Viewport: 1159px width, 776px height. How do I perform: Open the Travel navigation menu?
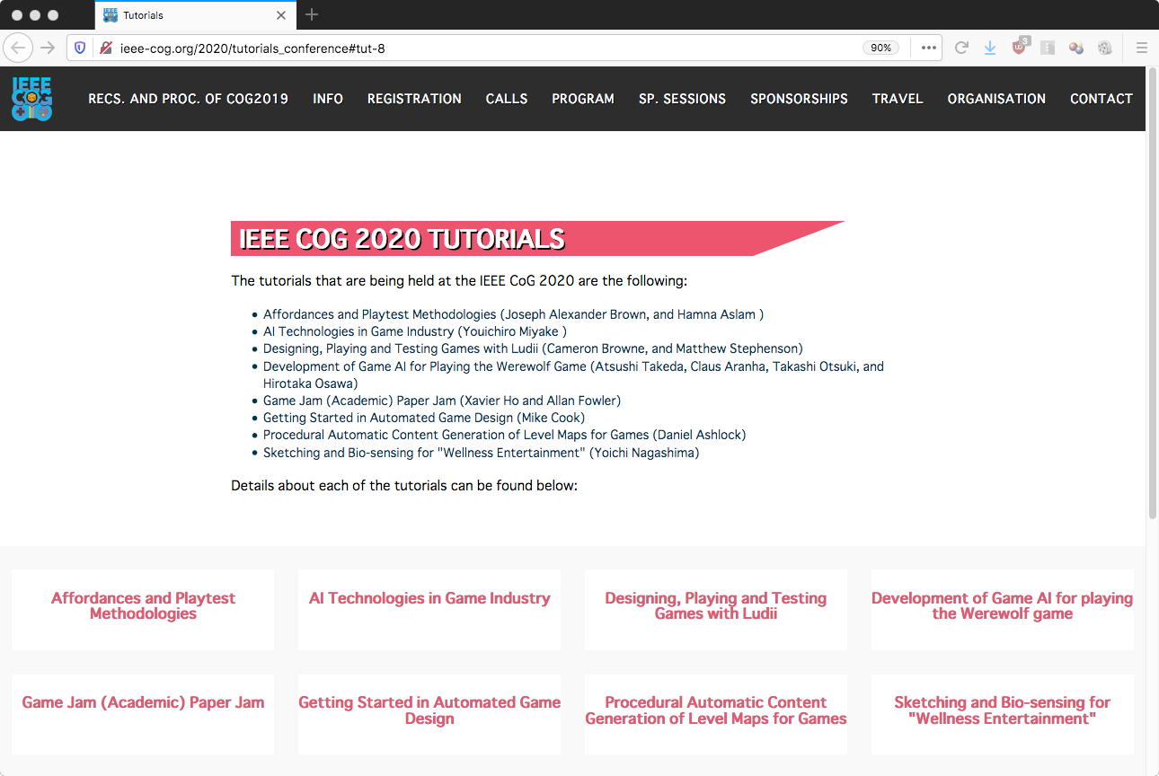[898, 99]
